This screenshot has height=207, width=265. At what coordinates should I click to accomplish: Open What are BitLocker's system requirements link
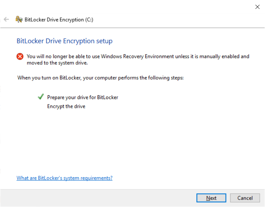click(x=64, y=178)
